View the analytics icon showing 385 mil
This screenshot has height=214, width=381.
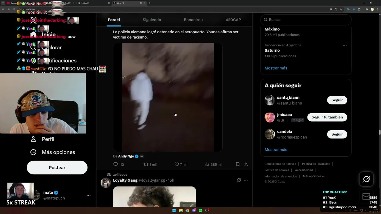[x=207, y=164]
